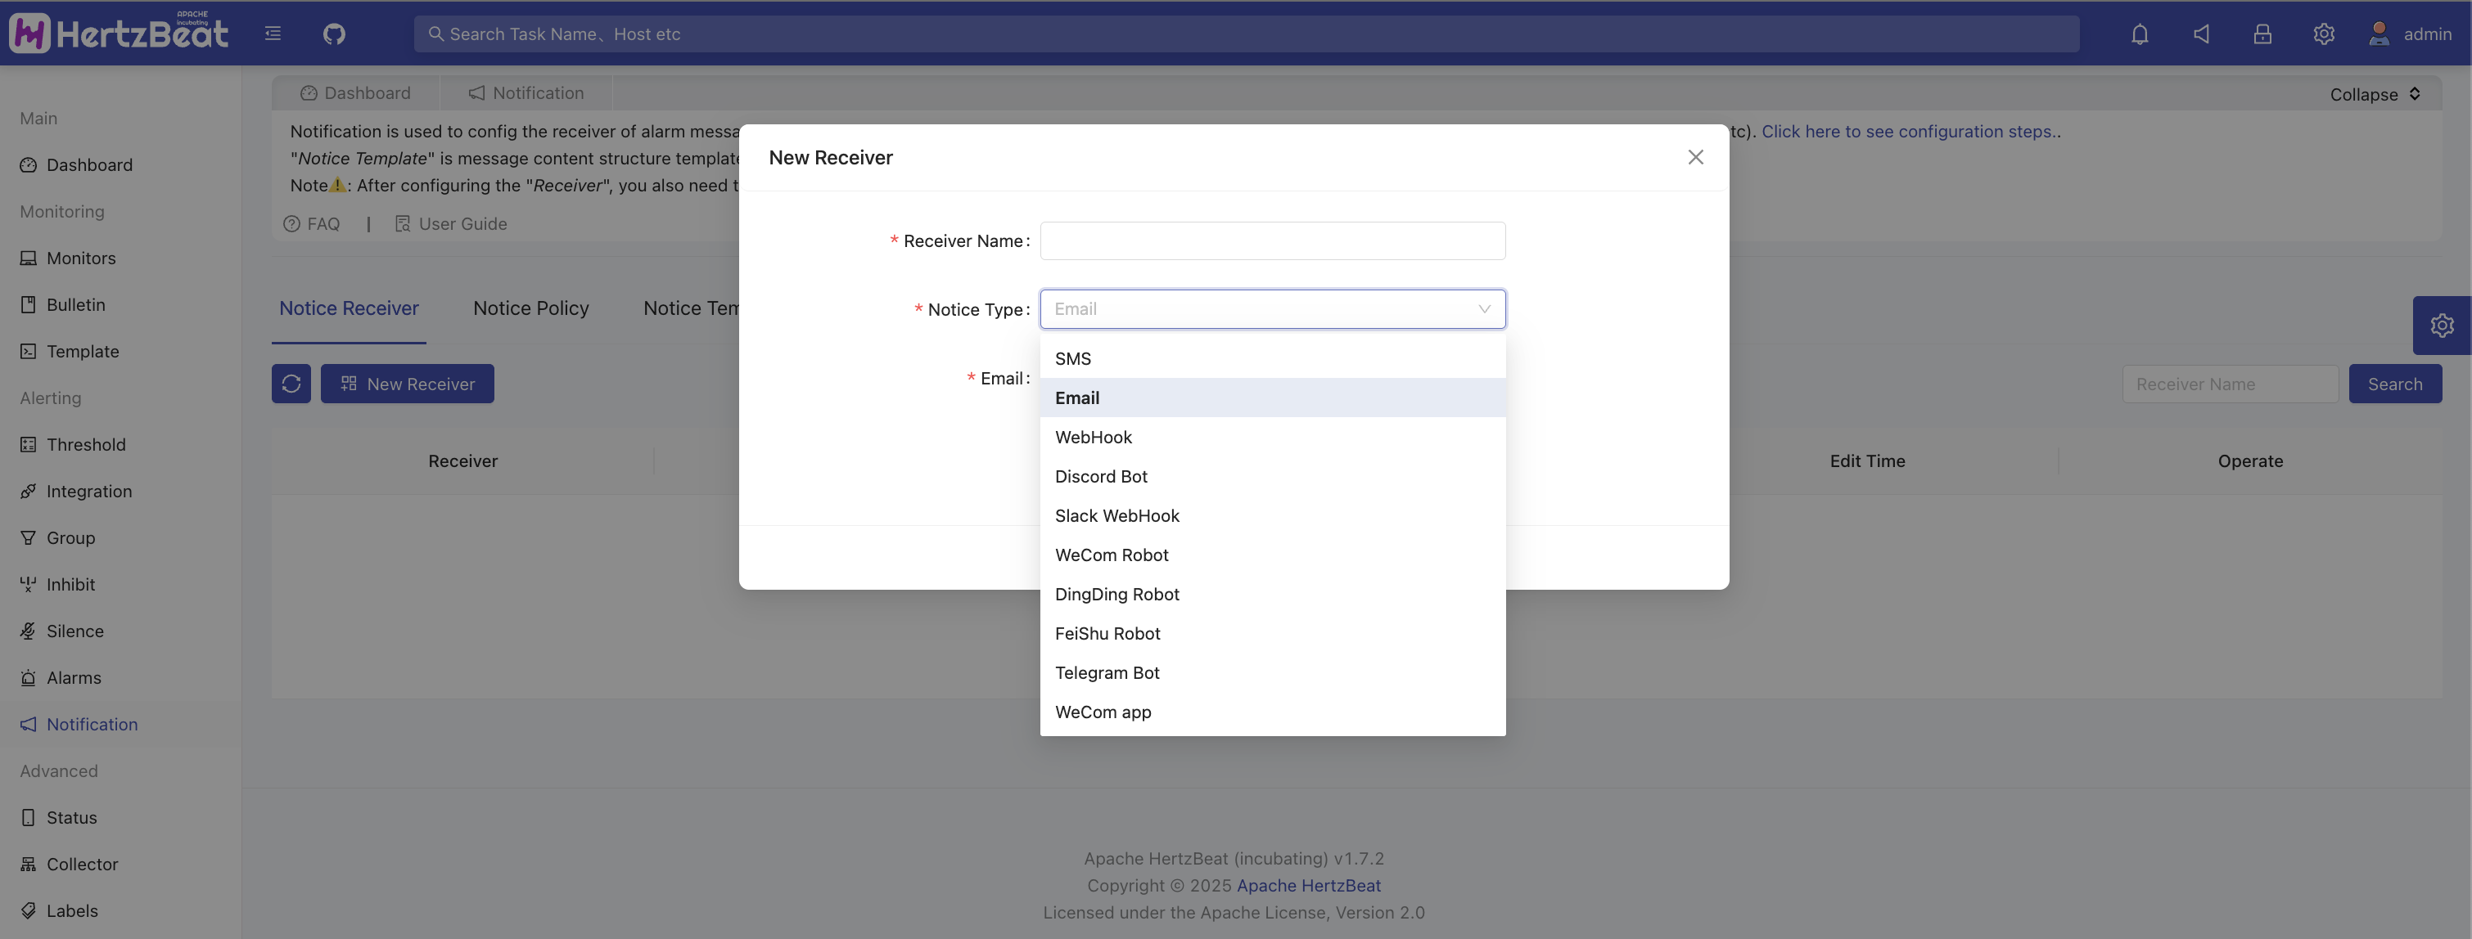The image size is (2472, 939).
Task: Click the top task search bar
Action: point(1246,34)
